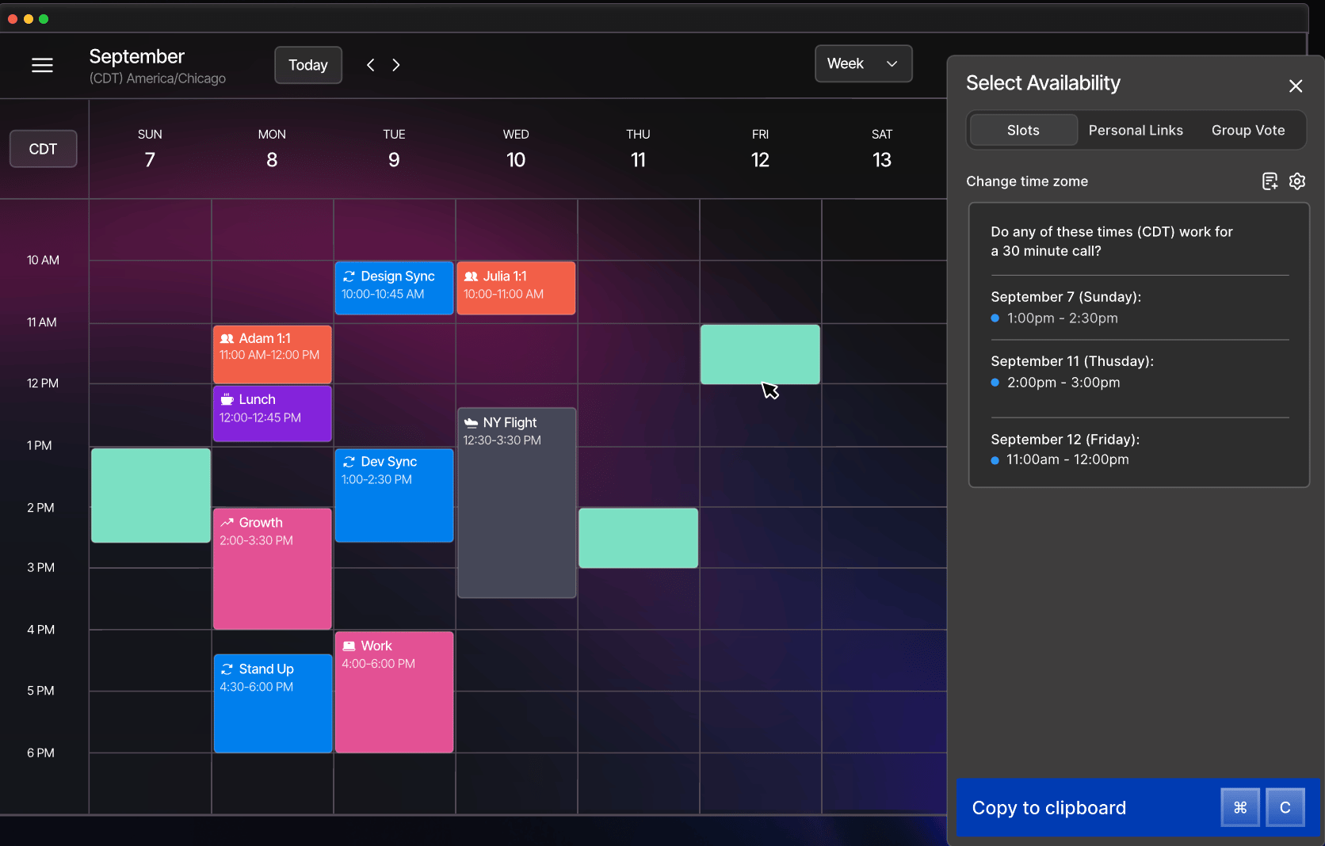The width and height of the screenshot is (1325, 846).
Task: Select the green availability slot on Sunday
Action: (x=151, y=495)
